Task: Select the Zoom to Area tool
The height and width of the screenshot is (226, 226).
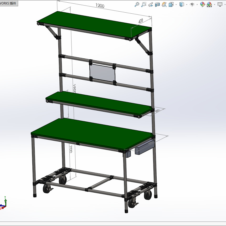Action: 143,4
